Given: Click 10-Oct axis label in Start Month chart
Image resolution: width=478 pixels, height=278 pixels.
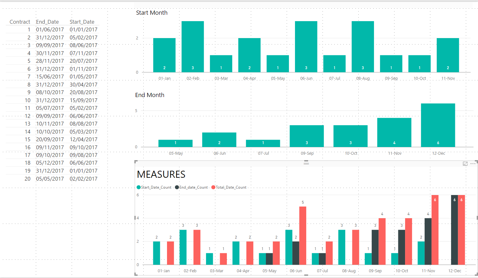Looking at the screenshot, I should point(420,78).
